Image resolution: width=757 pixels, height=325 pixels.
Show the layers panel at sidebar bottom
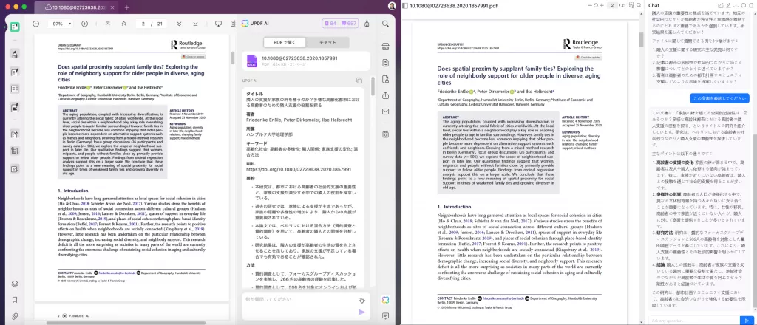pos(15,283)
